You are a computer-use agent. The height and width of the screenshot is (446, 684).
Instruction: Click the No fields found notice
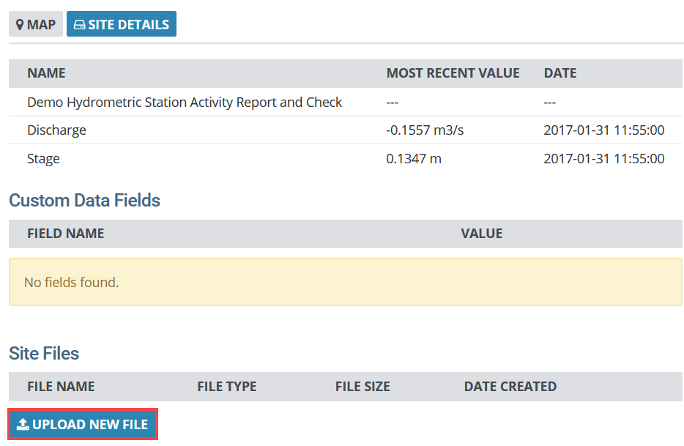[346, 282]
